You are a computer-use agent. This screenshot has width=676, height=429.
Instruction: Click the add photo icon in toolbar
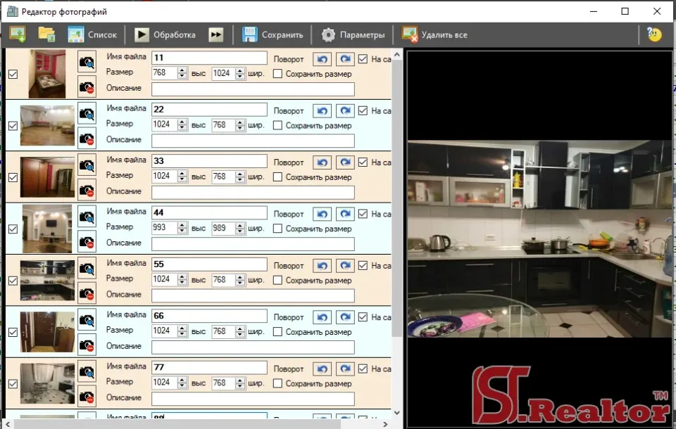pyautogui.click(x=18, y=34)
